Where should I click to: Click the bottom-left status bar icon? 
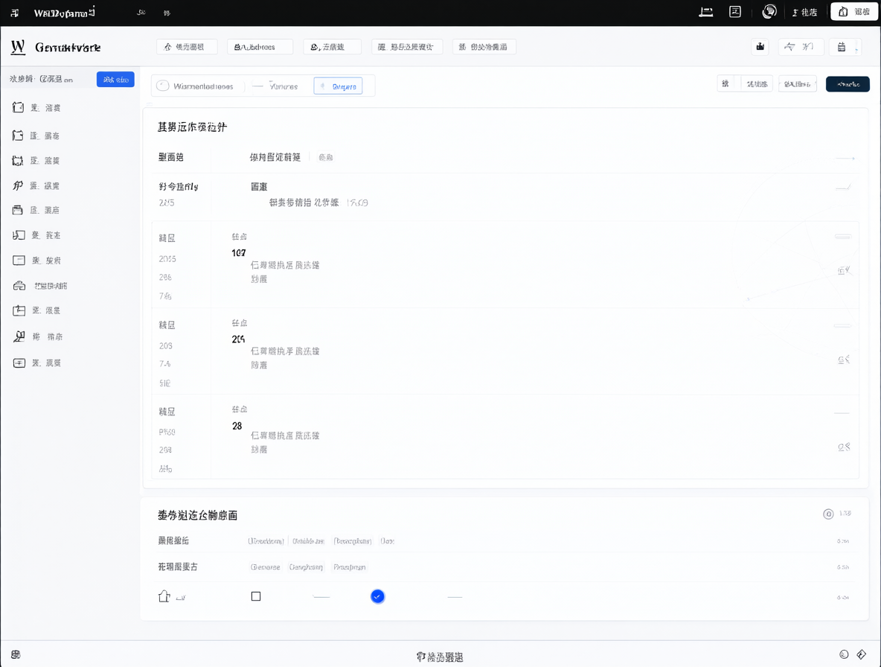[16, 654]
